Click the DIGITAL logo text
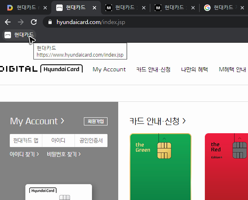The image size is (248, 200). pyautogui.click(x=19, y=69)
